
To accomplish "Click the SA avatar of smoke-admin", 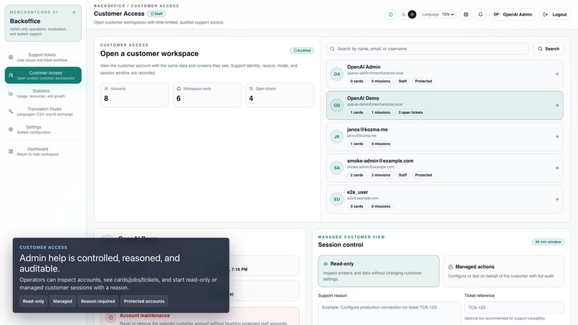I will (x=337, y=168).
